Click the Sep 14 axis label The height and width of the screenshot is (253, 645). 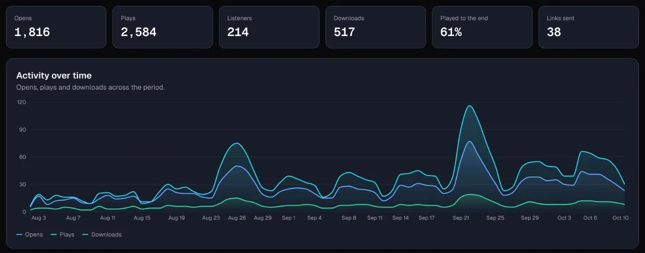point(401,218)
